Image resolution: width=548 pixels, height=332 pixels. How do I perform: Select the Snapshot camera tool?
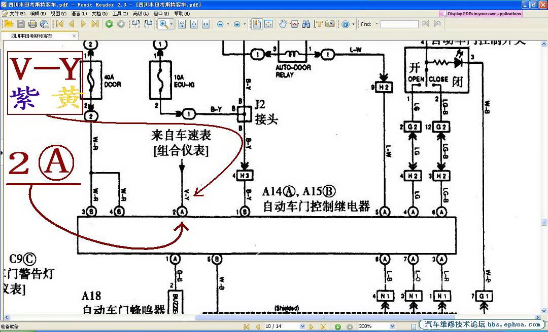[x=330, y=24]
